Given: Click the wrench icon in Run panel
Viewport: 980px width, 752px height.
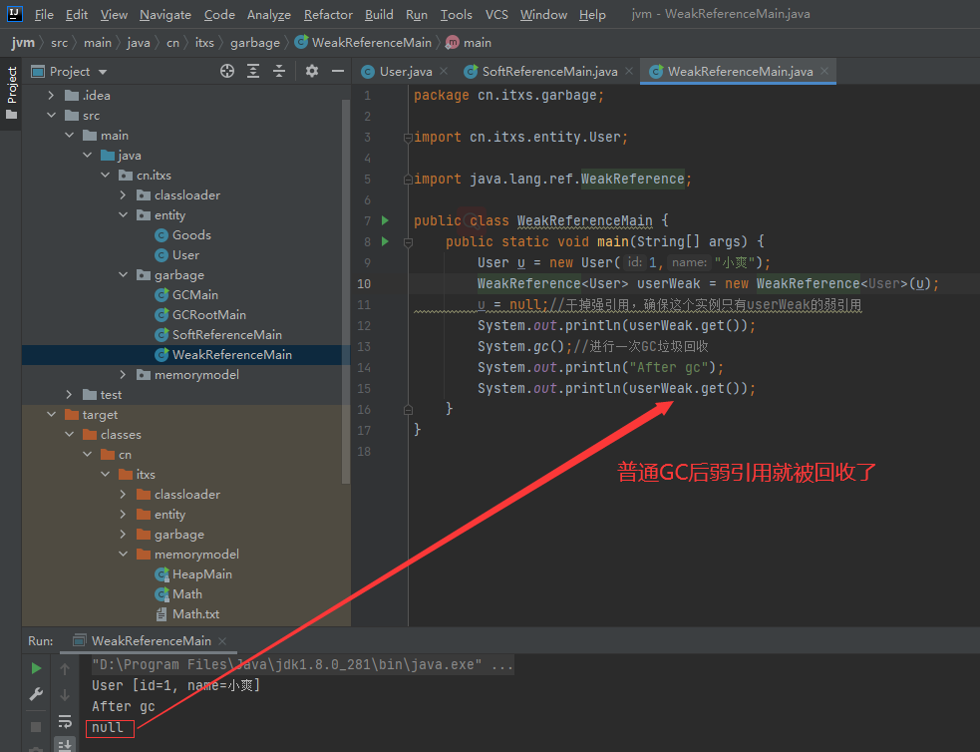Looking at the screenshot, I should 36,694.
